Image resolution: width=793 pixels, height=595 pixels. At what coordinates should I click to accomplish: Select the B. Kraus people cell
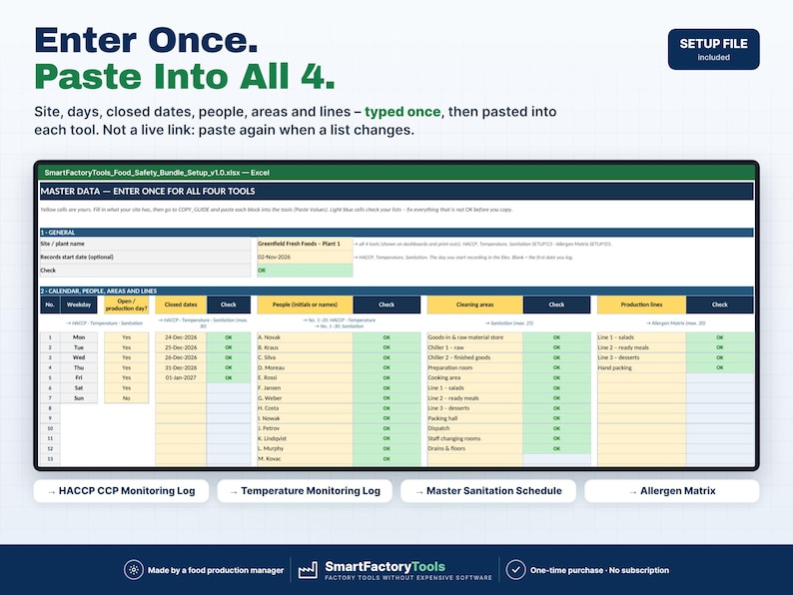pos(305,347)
